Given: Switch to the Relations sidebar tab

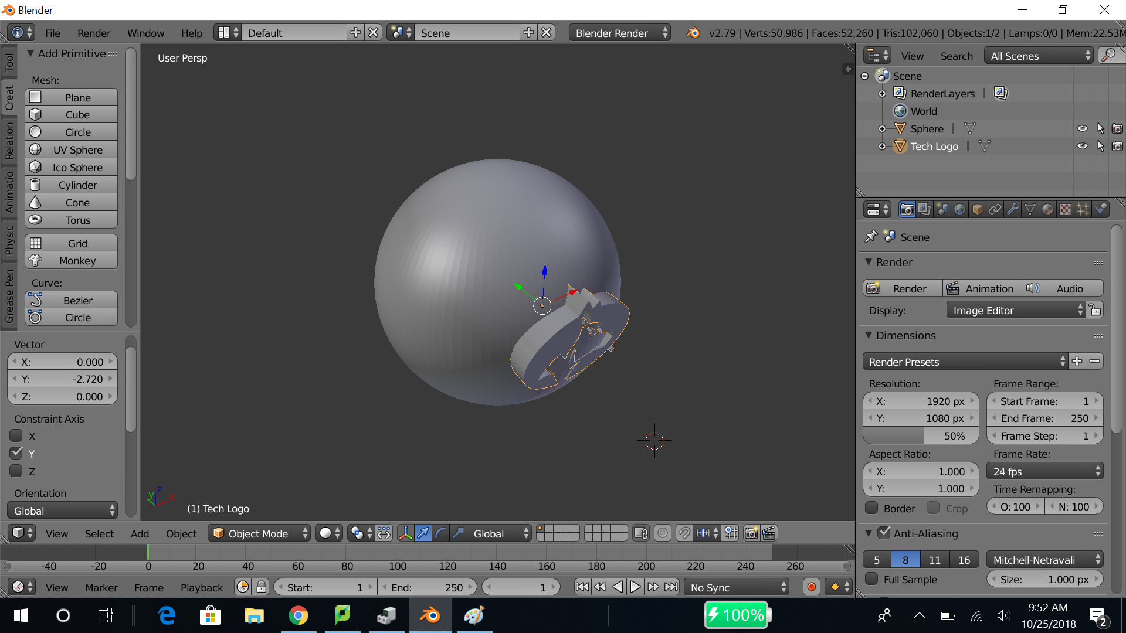Looking at the screenshot, I should 9,141.
